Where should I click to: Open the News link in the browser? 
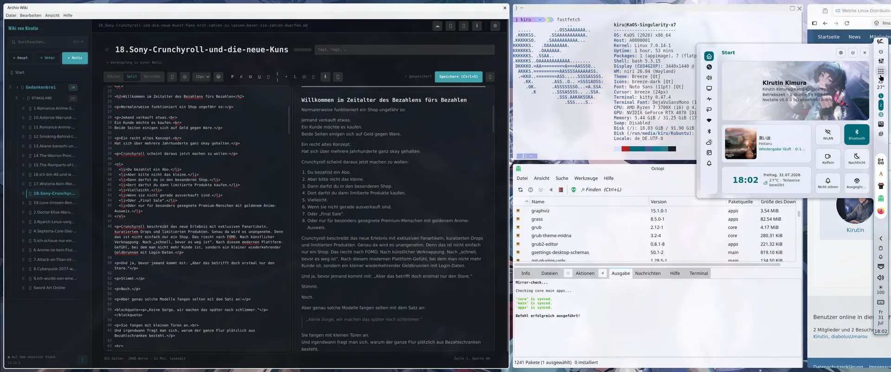click(854, 37)
